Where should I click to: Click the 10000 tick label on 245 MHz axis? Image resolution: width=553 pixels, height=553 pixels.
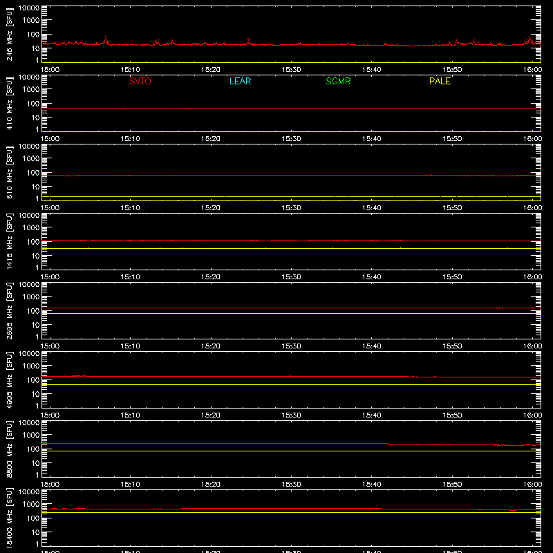29,8
